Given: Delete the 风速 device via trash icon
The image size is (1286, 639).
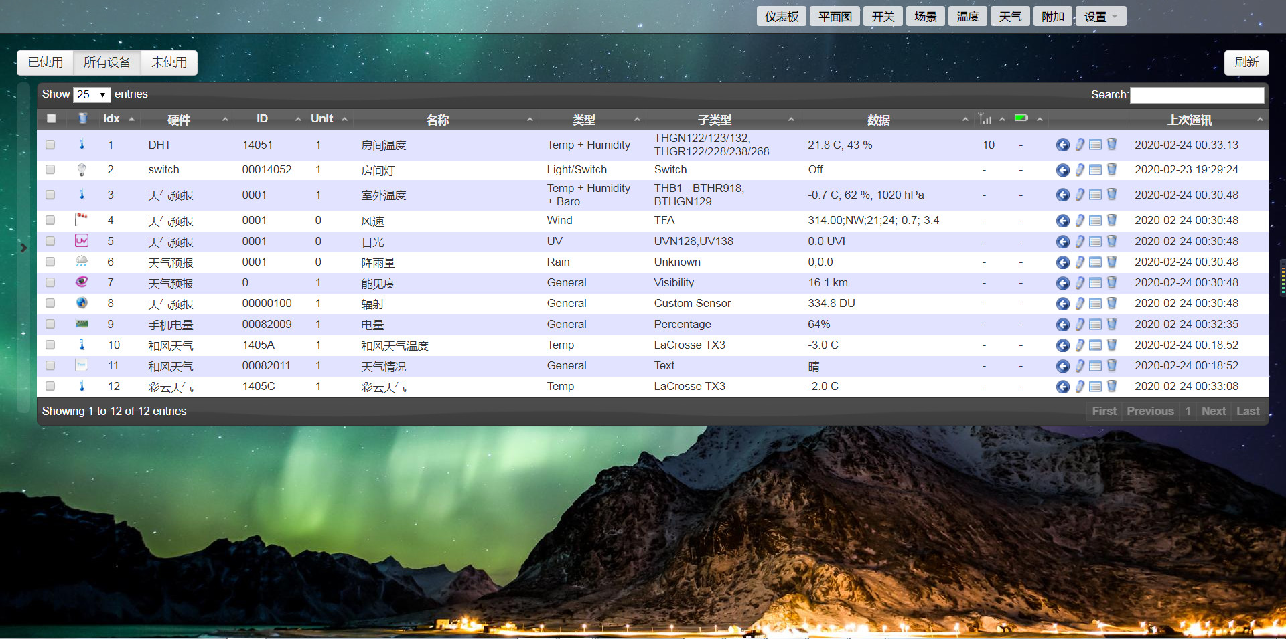Looking at the screenshot, I should coord(1112,220).
